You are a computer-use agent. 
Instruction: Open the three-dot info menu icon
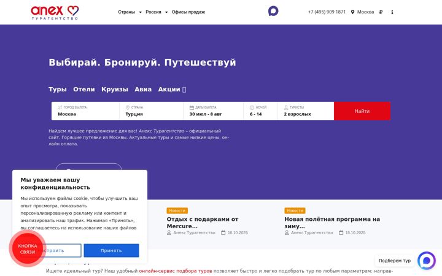tap(392, 12)
